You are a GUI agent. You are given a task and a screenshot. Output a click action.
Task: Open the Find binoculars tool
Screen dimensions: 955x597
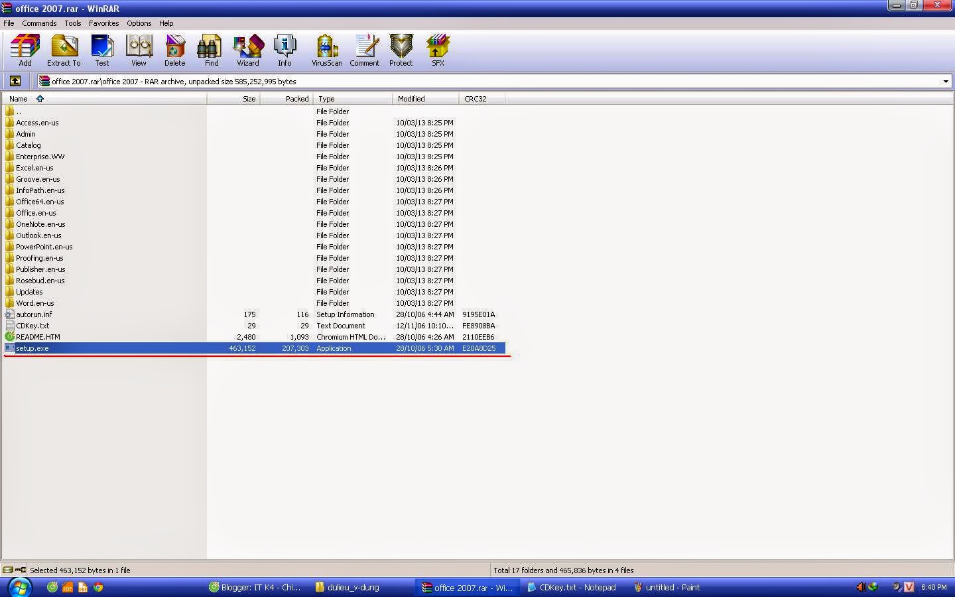211,50
